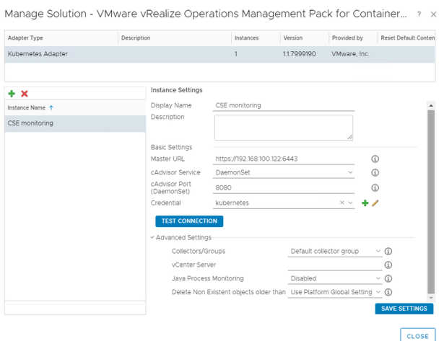Show info for cAdvisor Service field
Image resolution: width=444 pixels, height=341 pixels.
375,172
